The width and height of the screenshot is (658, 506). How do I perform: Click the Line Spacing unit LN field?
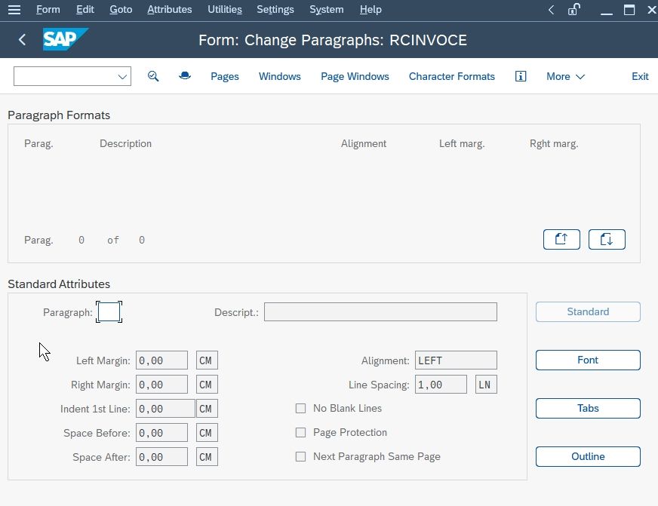click(487, 385)
